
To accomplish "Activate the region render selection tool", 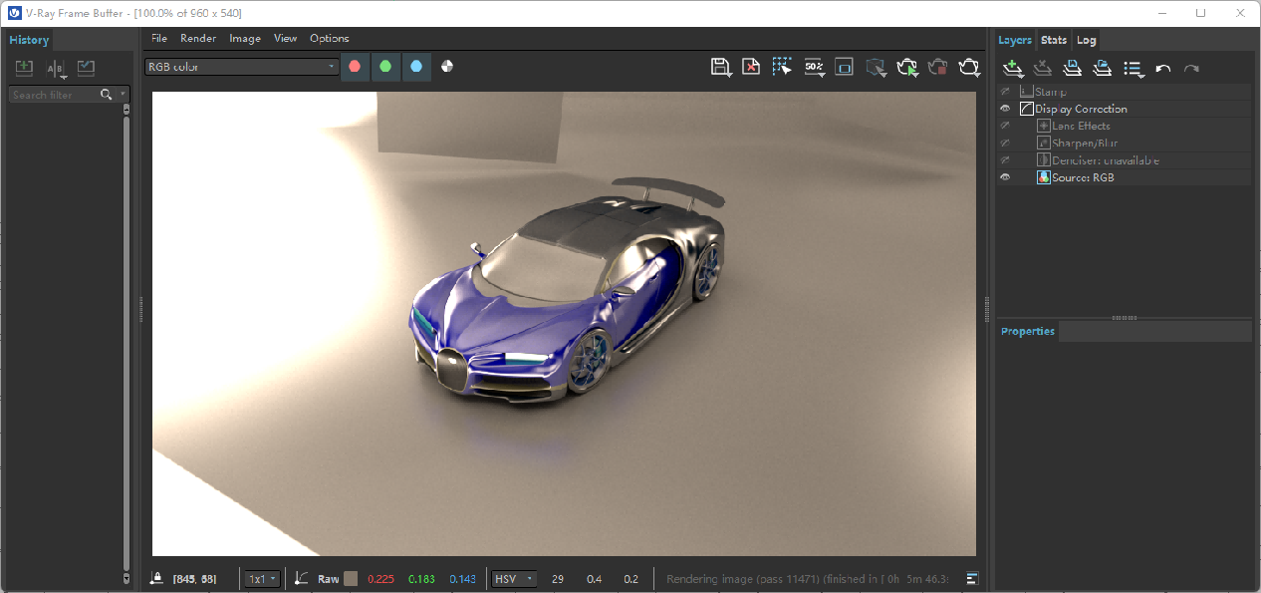I will [782, 67].
